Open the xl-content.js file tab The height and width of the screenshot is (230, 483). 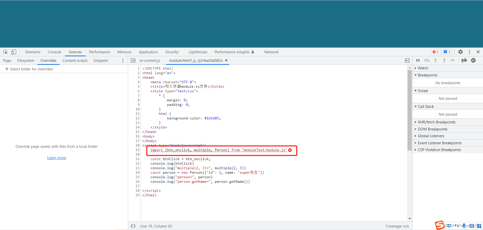coord(150,60)
